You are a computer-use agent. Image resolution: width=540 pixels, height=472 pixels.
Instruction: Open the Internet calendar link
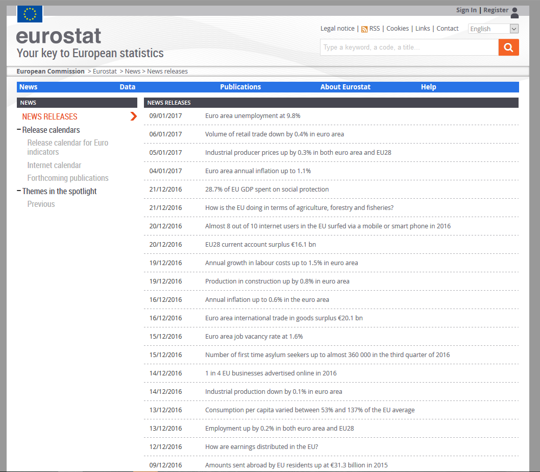55,165
